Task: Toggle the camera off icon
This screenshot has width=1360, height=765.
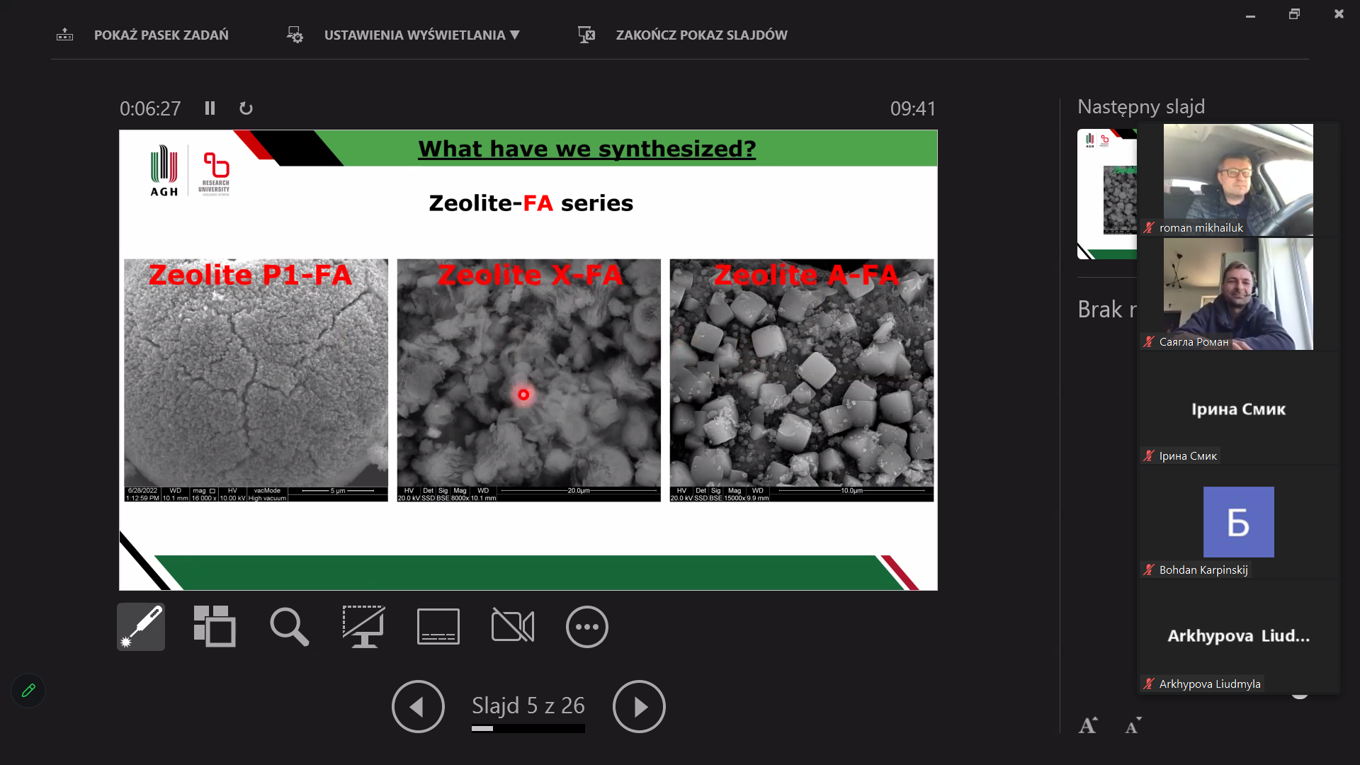Action: (512, 627)
